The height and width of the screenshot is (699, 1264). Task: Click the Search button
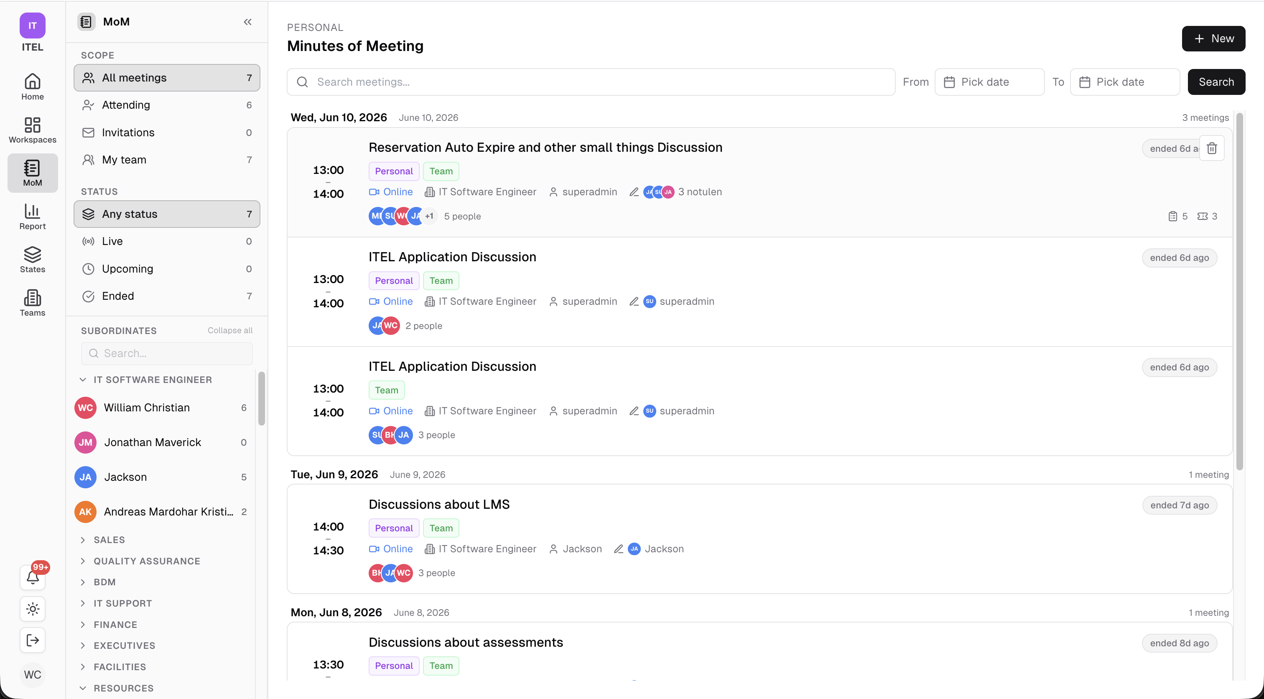coord(1216,82)
